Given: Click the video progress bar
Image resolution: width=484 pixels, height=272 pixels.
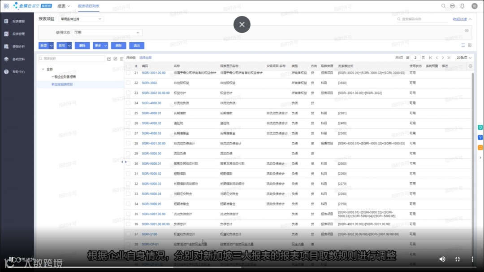Looking at the screenshot, I should pos(242,268).
